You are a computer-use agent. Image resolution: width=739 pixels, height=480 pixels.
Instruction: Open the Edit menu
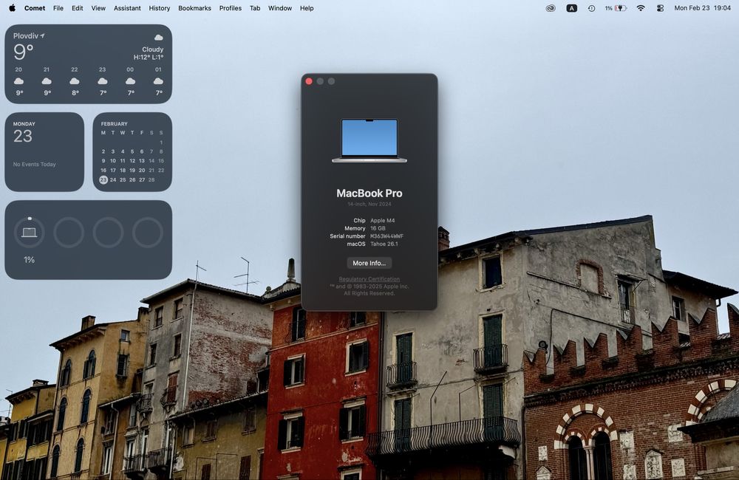tap(78, 8)
